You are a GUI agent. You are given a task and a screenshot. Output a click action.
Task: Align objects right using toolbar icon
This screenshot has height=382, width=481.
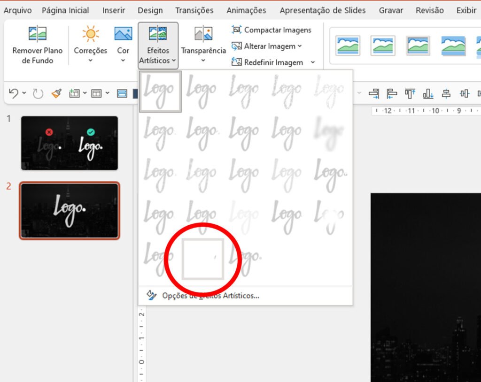pos(374,93)
